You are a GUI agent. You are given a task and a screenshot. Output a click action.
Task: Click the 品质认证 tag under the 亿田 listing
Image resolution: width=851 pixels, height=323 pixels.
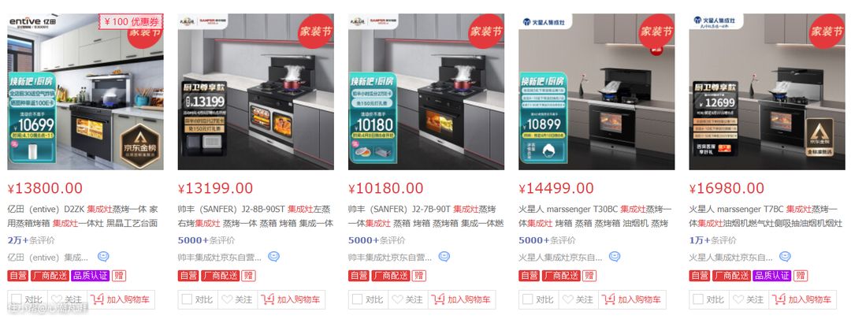pos(90,276)
